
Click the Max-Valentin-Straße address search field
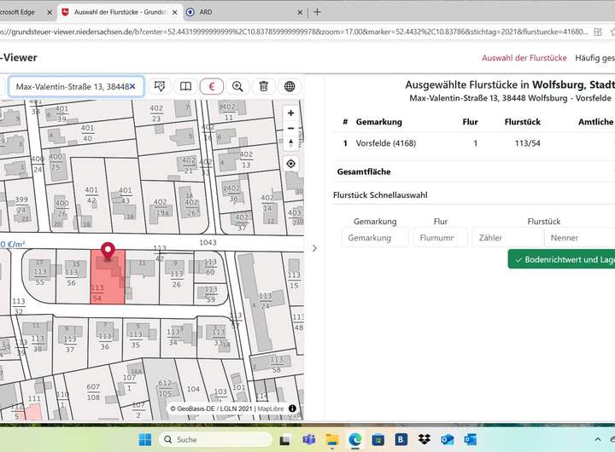point(70,86)
